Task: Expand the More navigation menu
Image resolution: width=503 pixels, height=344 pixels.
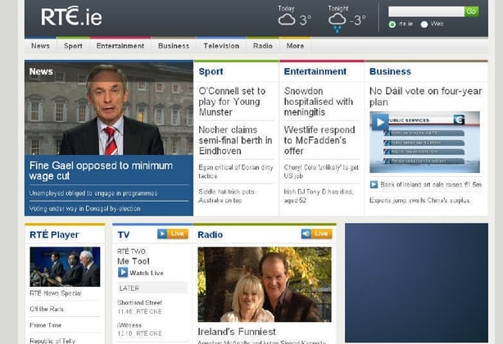Action: [x=295, y=46]
